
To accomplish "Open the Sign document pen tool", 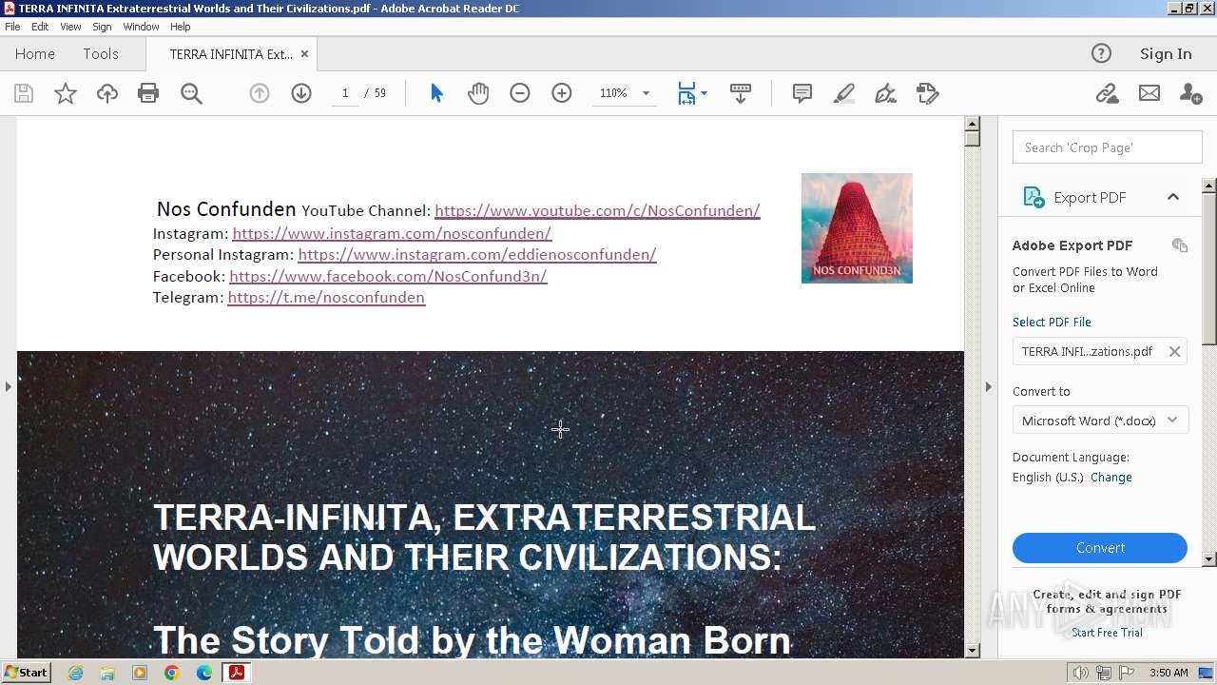I will (885, 93).
